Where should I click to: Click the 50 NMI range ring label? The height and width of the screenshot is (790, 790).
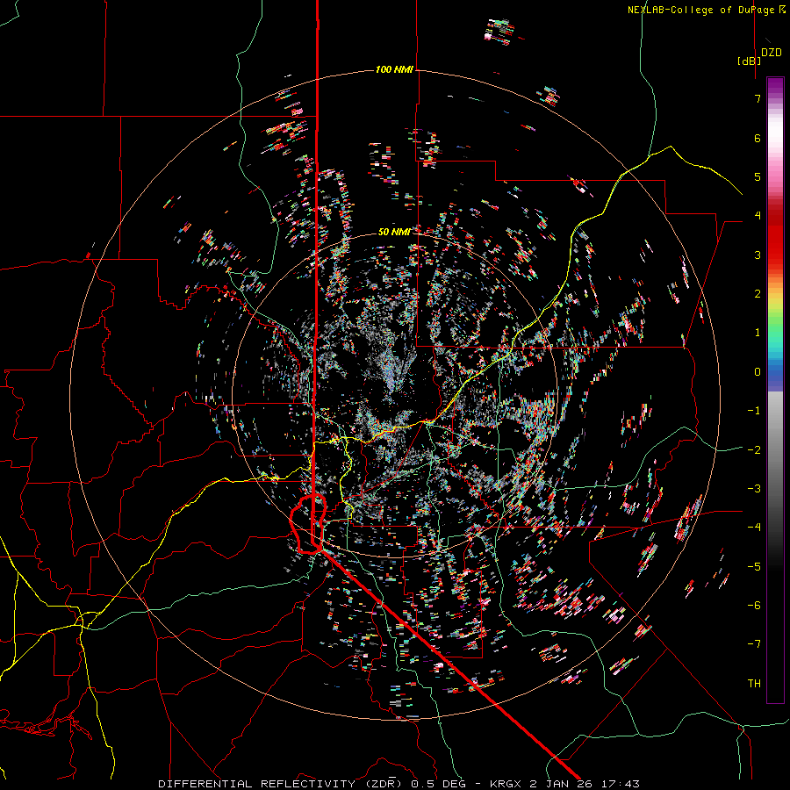pyautogui.click(x=394, y=232)
